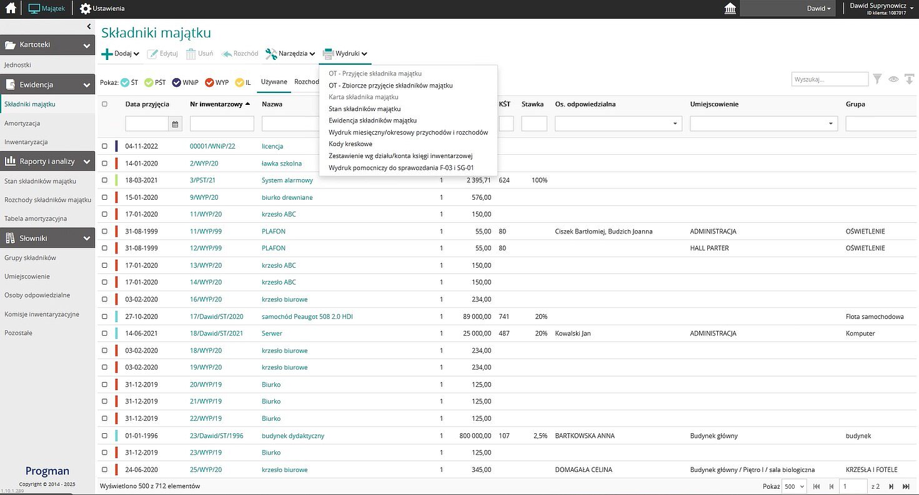919x495 pixels.
Task: Toggle the ST type filter
Action: (129, 82)
